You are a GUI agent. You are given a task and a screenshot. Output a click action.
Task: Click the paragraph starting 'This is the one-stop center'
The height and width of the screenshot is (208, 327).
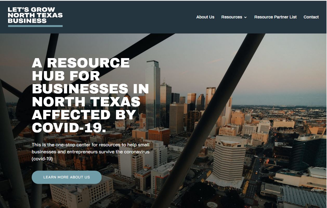pos(91,152)
